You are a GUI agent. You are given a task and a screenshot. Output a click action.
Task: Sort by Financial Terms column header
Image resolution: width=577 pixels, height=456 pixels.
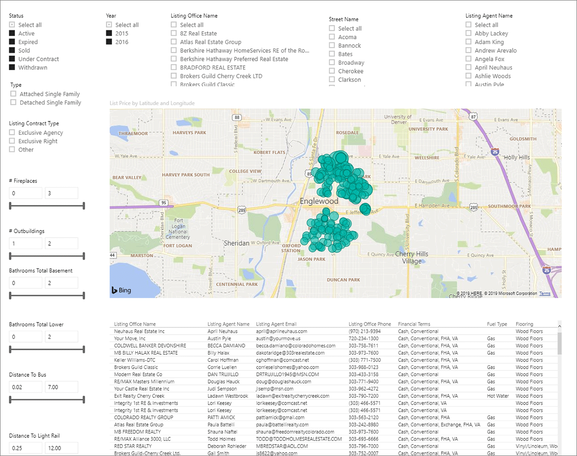tap(414, 324)
